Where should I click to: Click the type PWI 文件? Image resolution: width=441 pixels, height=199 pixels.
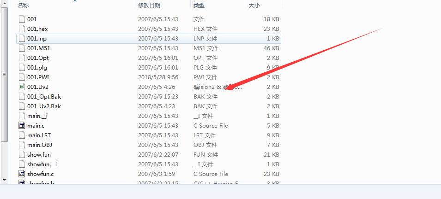205,77
